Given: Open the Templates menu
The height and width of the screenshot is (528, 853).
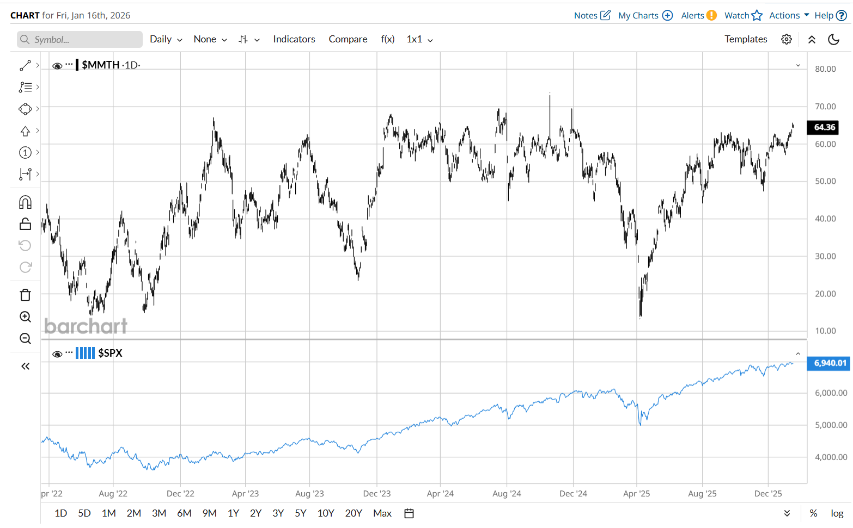Looking at the screenshot, I should pos(745,39).
